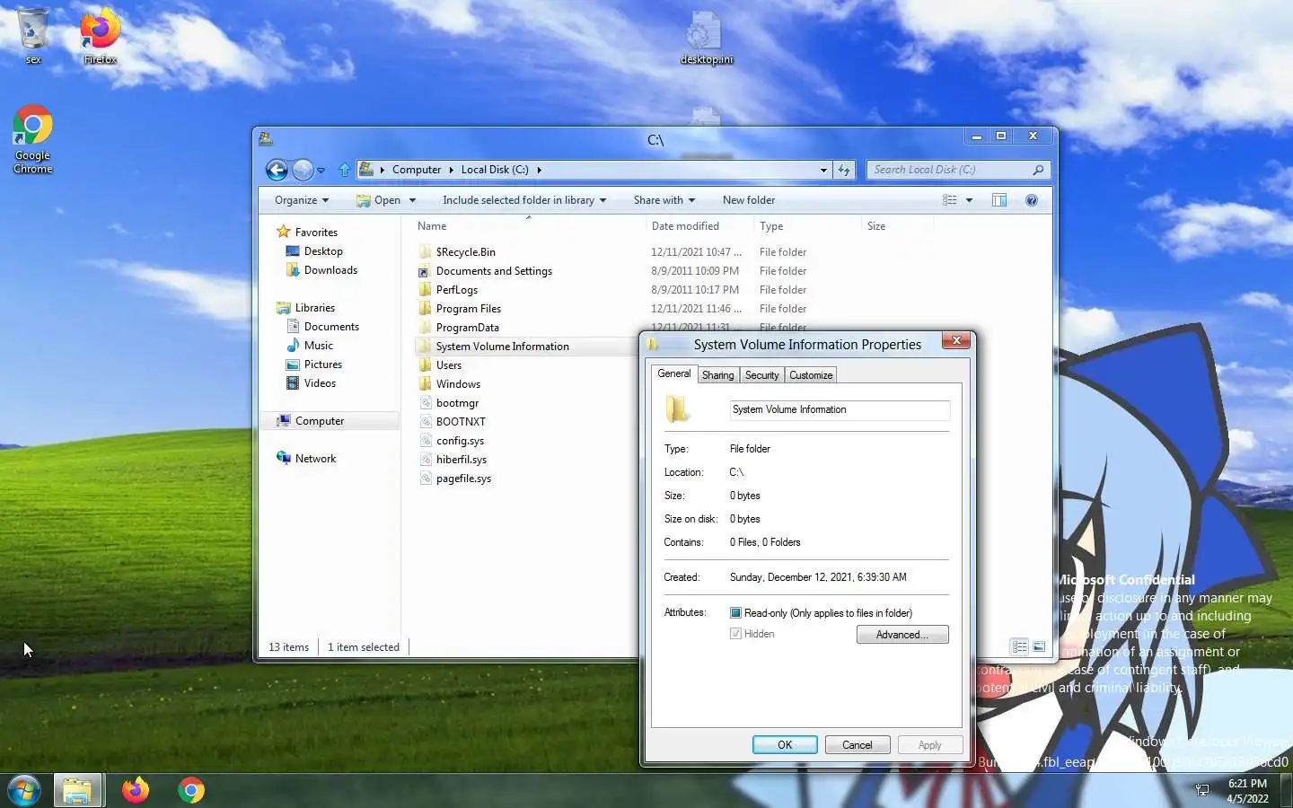The image size is (1293, 808).
Task: Open the recent pages dropdown next to Forward
Action: pyautogui.click(x=321, y=170)
